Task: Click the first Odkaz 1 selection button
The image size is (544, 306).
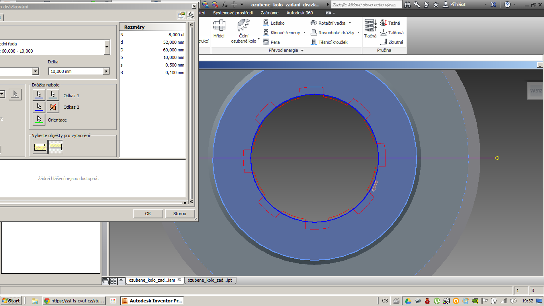Action: tap(39, 95)
